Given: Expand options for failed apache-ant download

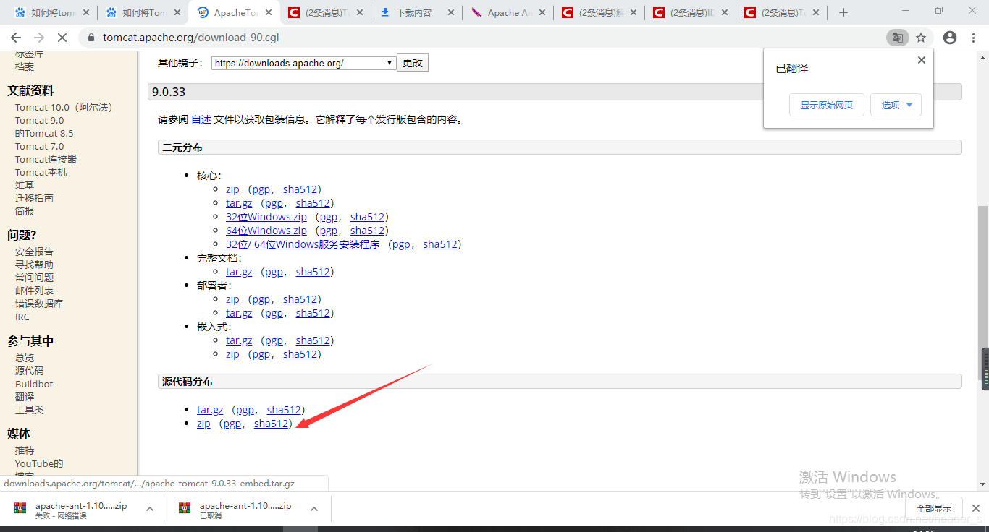Looking at the screenshot, I should (150, 509).
